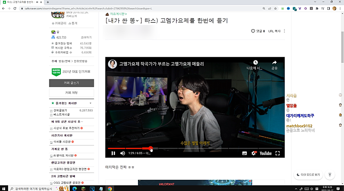The image size is (344, 191).
Task: Open the video on YouTube via logo
Action: 265,153
